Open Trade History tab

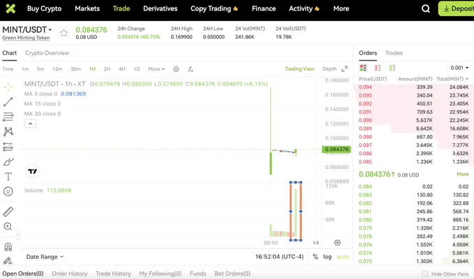tap(114, 273)
